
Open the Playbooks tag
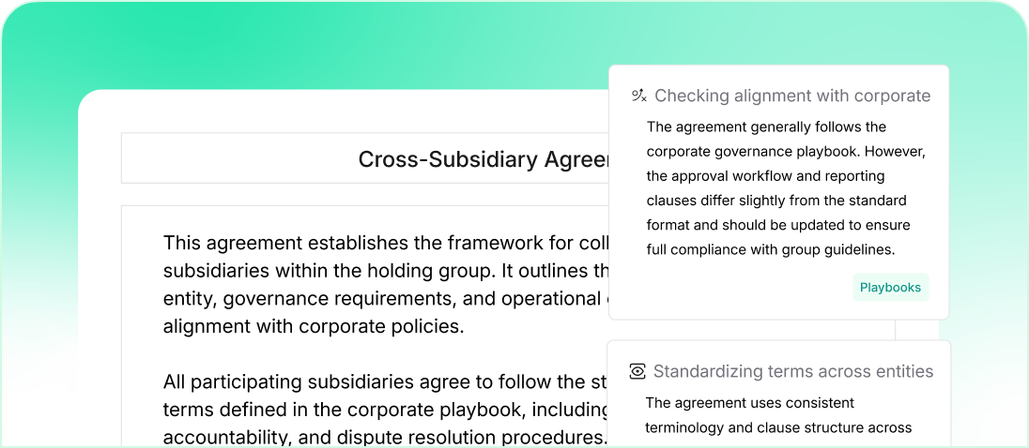[x=890, y=288]
